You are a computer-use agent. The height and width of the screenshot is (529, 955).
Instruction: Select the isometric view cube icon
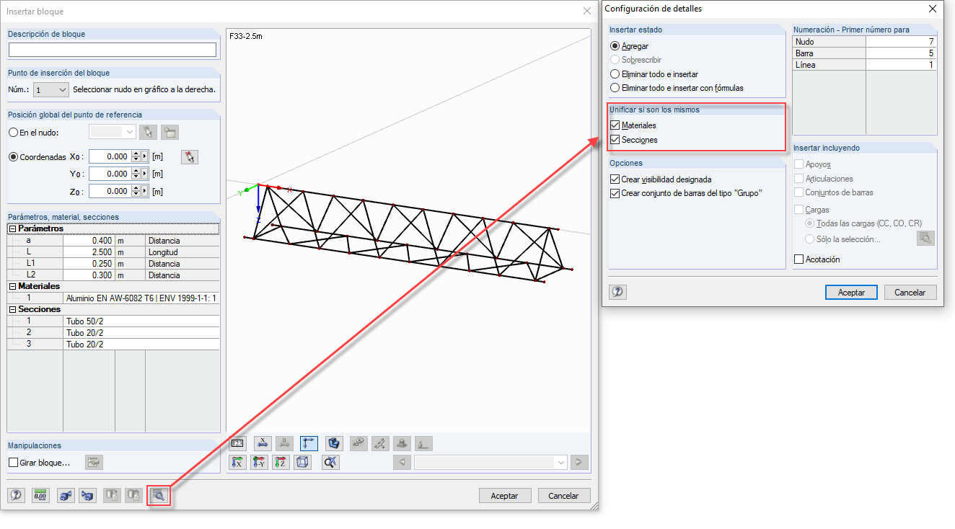(x=304, y=462)
